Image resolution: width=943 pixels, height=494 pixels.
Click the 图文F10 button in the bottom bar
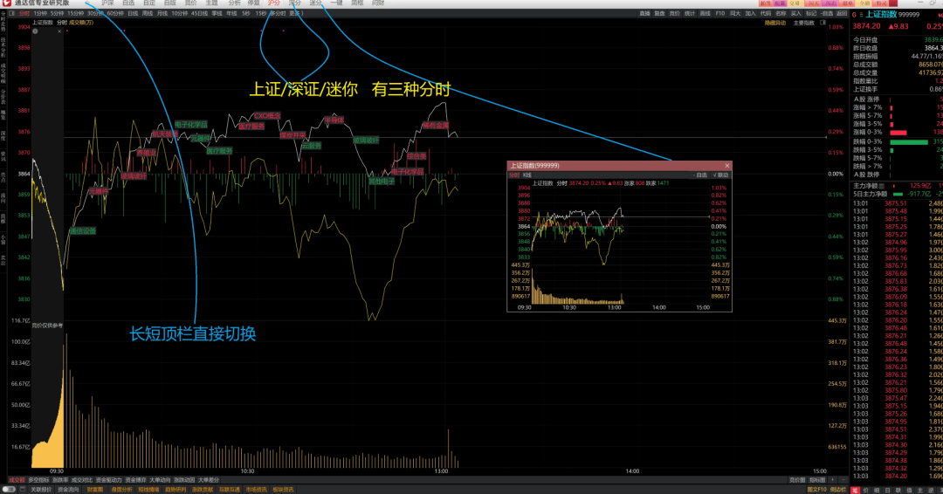(816, 490)
